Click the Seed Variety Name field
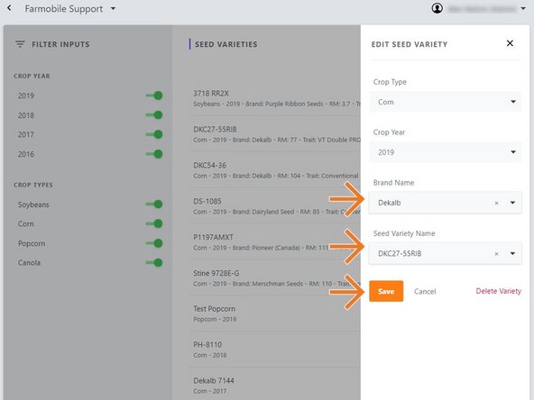Viewport: 534px width, 400px height. pyautogui.click(x=445, y=253)
